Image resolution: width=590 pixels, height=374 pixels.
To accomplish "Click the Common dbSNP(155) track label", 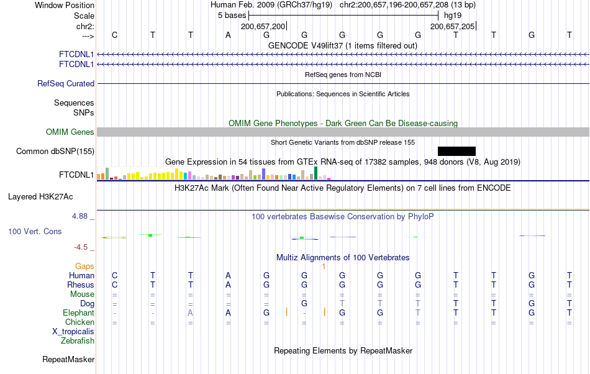I will tap(55, 151).
